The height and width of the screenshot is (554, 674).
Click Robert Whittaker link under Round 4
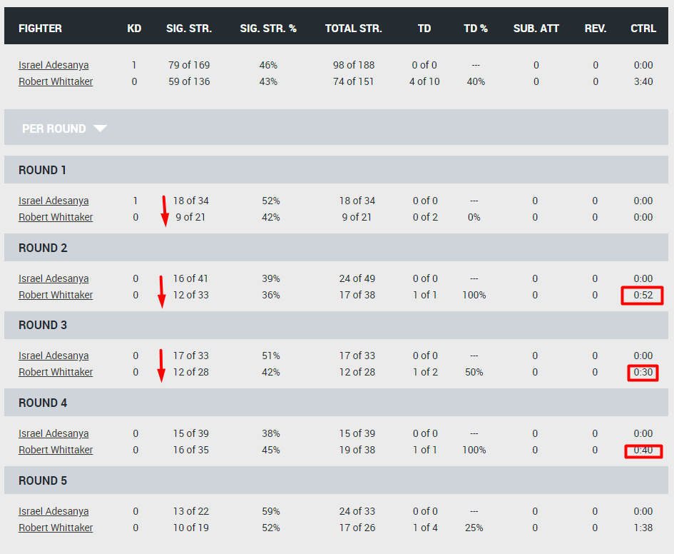(56, 450)
